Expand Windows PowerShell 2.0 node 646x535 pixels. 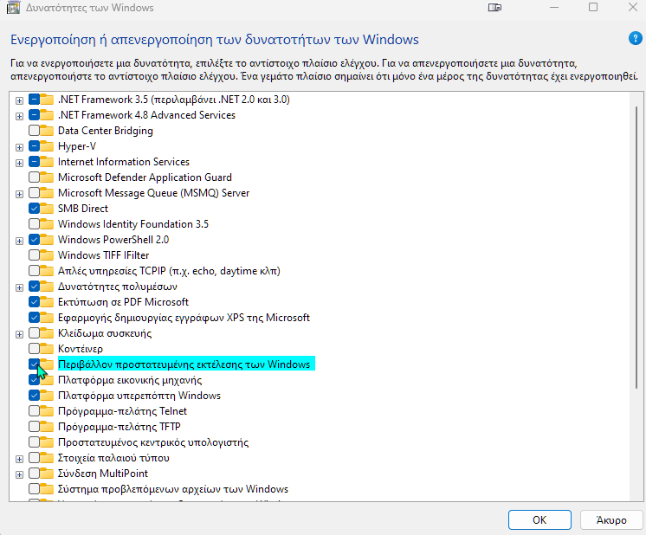click(19, 241)
